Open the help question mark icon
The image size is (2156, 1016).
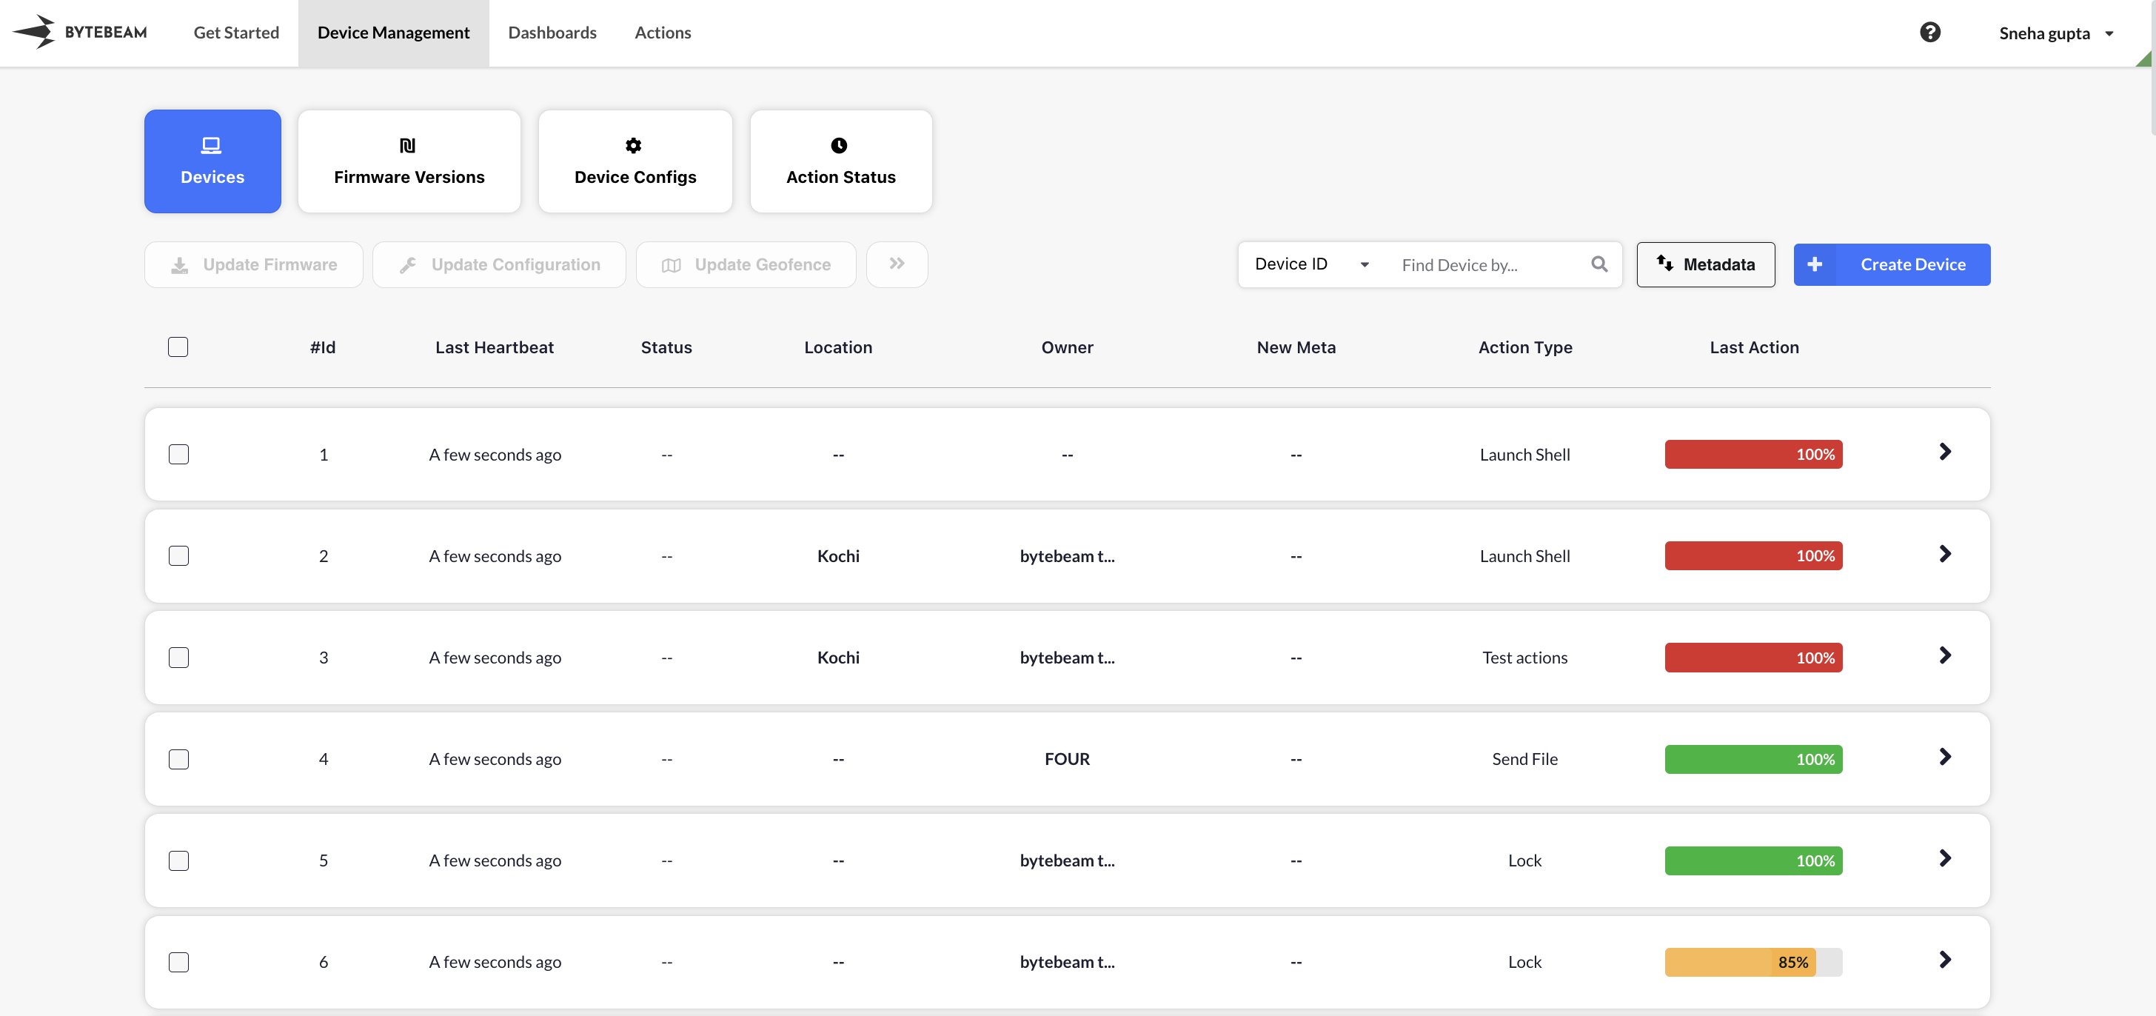[1929, 32]
